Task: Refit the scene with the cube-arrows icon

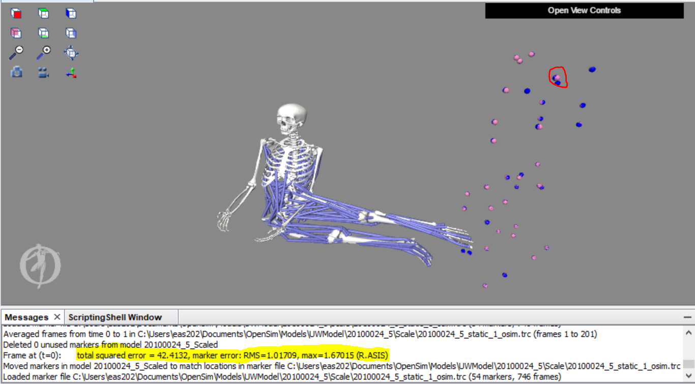Action: tap(71, 52)
